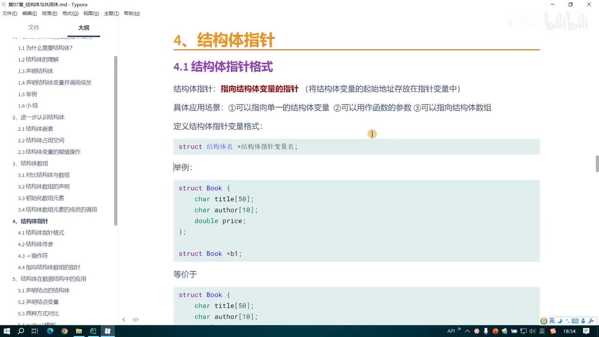Switch to CLion in the taskbar
Image resolution: width=599 pixels, height=337 pixels.
93,331
